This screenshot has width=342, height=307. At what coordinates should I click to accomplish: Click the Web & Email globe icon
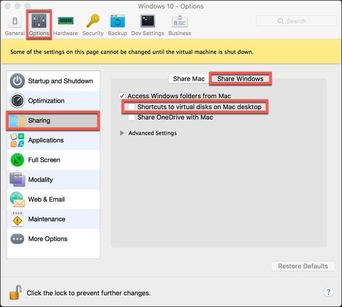point(17,199)
